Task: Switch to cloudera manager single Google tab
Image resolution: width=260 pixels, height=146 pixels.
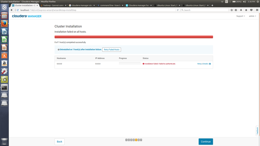Action: pyautogui.click(x=82, y=5)
